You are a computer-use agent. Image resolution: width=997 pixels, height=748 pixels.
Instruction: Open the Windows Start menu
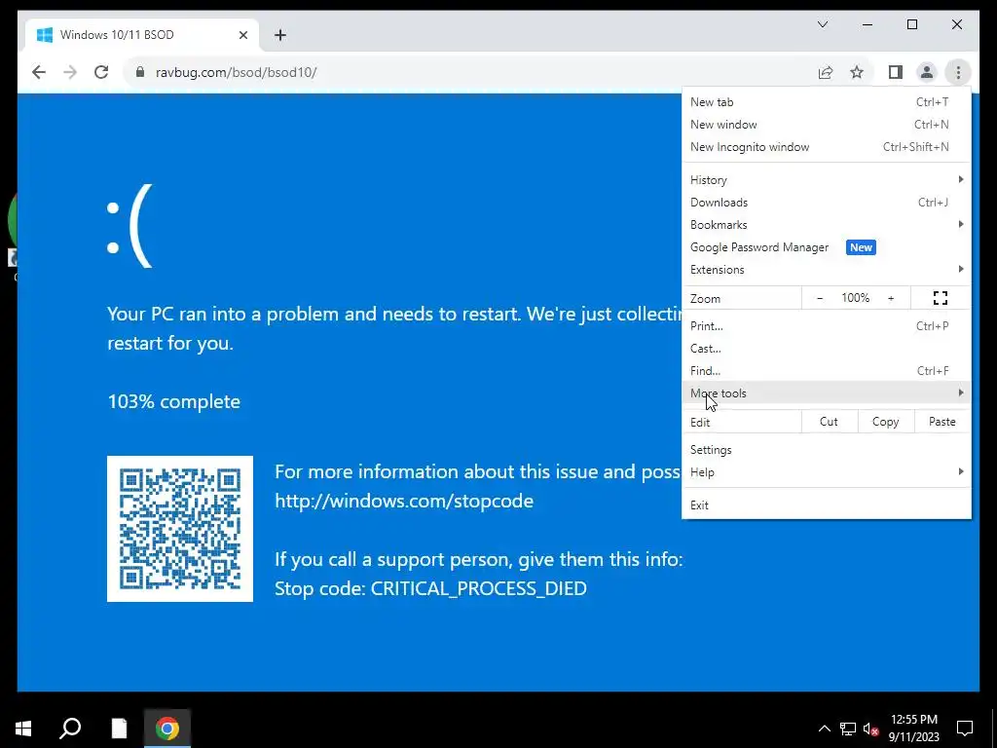tap(23, 729)
